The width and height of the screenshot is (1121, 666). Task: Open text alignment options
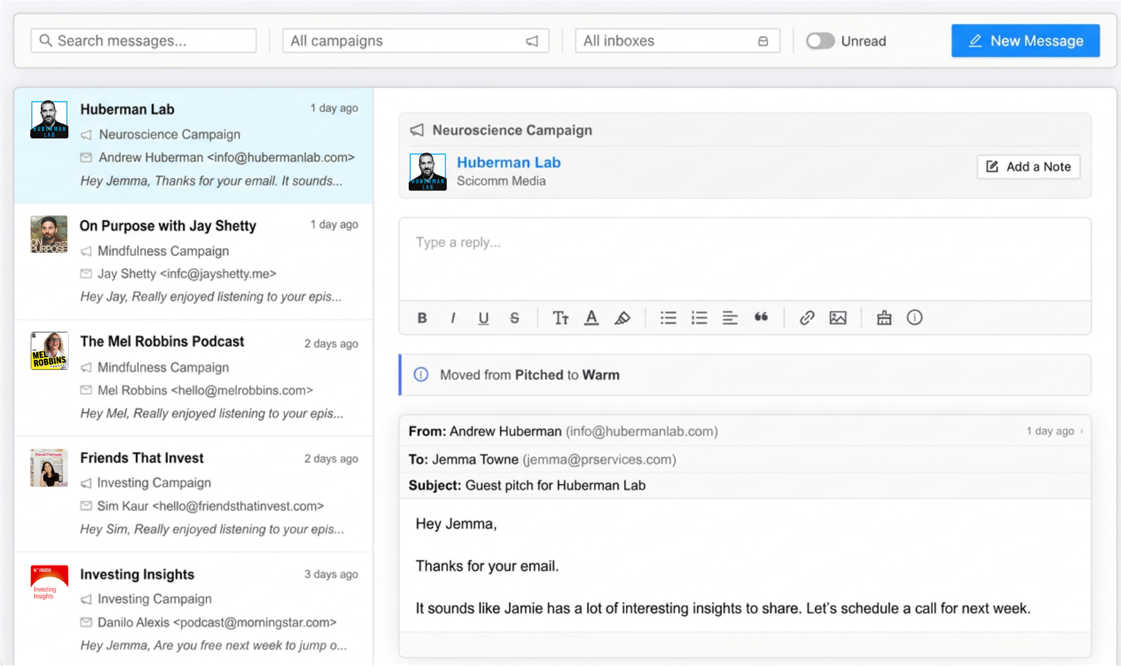(x=730, y=318)
